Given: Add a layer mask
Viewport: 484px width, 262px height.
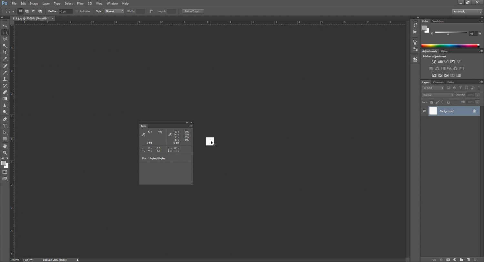Looking at the screenshot, I should 448,260.
